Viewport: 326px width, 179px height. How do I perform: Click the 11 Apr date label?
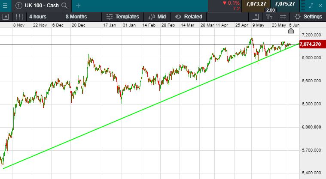[x=222, y=25]
